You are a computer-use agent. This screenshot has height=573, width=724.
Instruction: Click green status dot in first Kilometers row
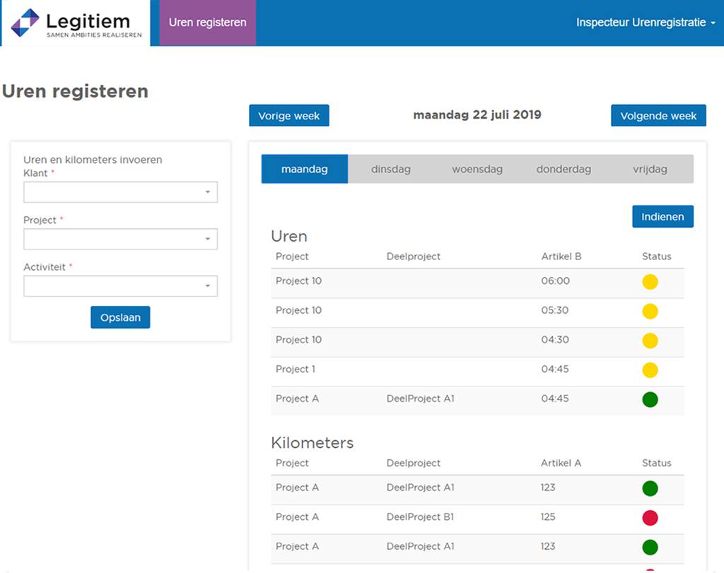[650, 488]
